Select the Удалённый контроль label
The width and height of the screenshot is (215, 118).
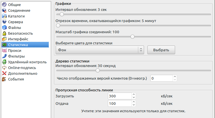[x=27, y=62]
